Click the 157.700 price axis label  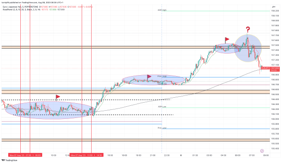(275, 36)
